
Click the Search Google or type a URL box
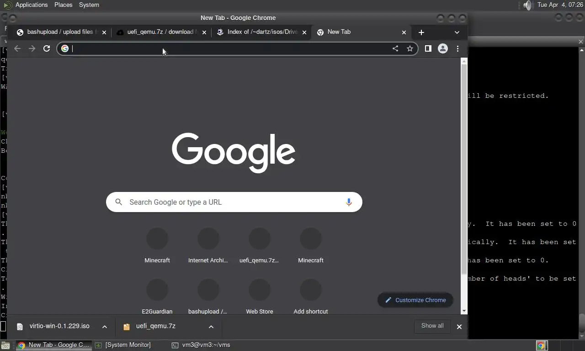pos(234,202)
